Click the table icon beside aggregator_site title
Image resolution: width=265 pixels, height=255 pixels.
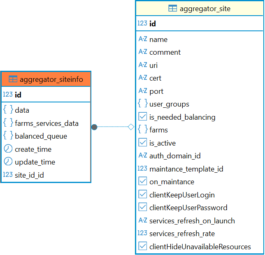173,9
